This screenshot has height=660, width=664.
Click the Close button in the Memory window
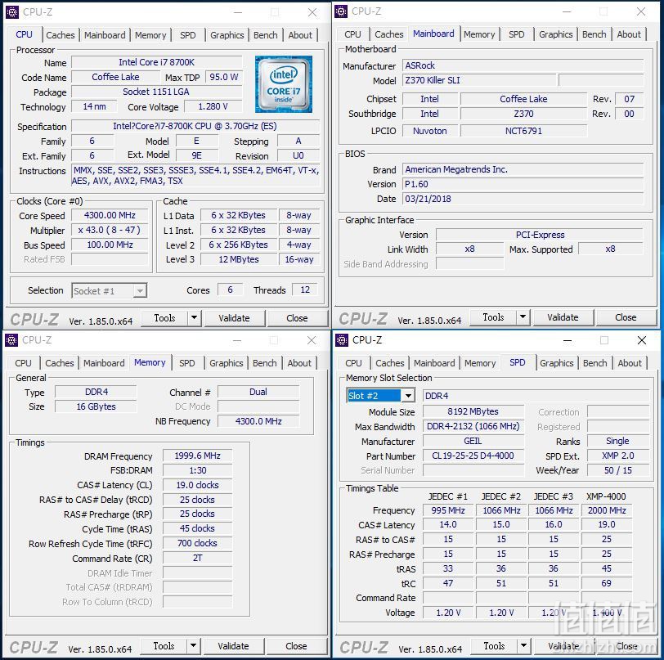296,646
